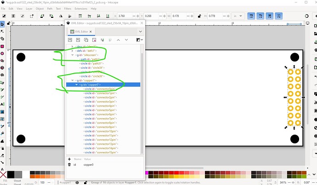Toggle move gradients with object
The height and width of the screenshot is (185, 317).
[270, 16]
